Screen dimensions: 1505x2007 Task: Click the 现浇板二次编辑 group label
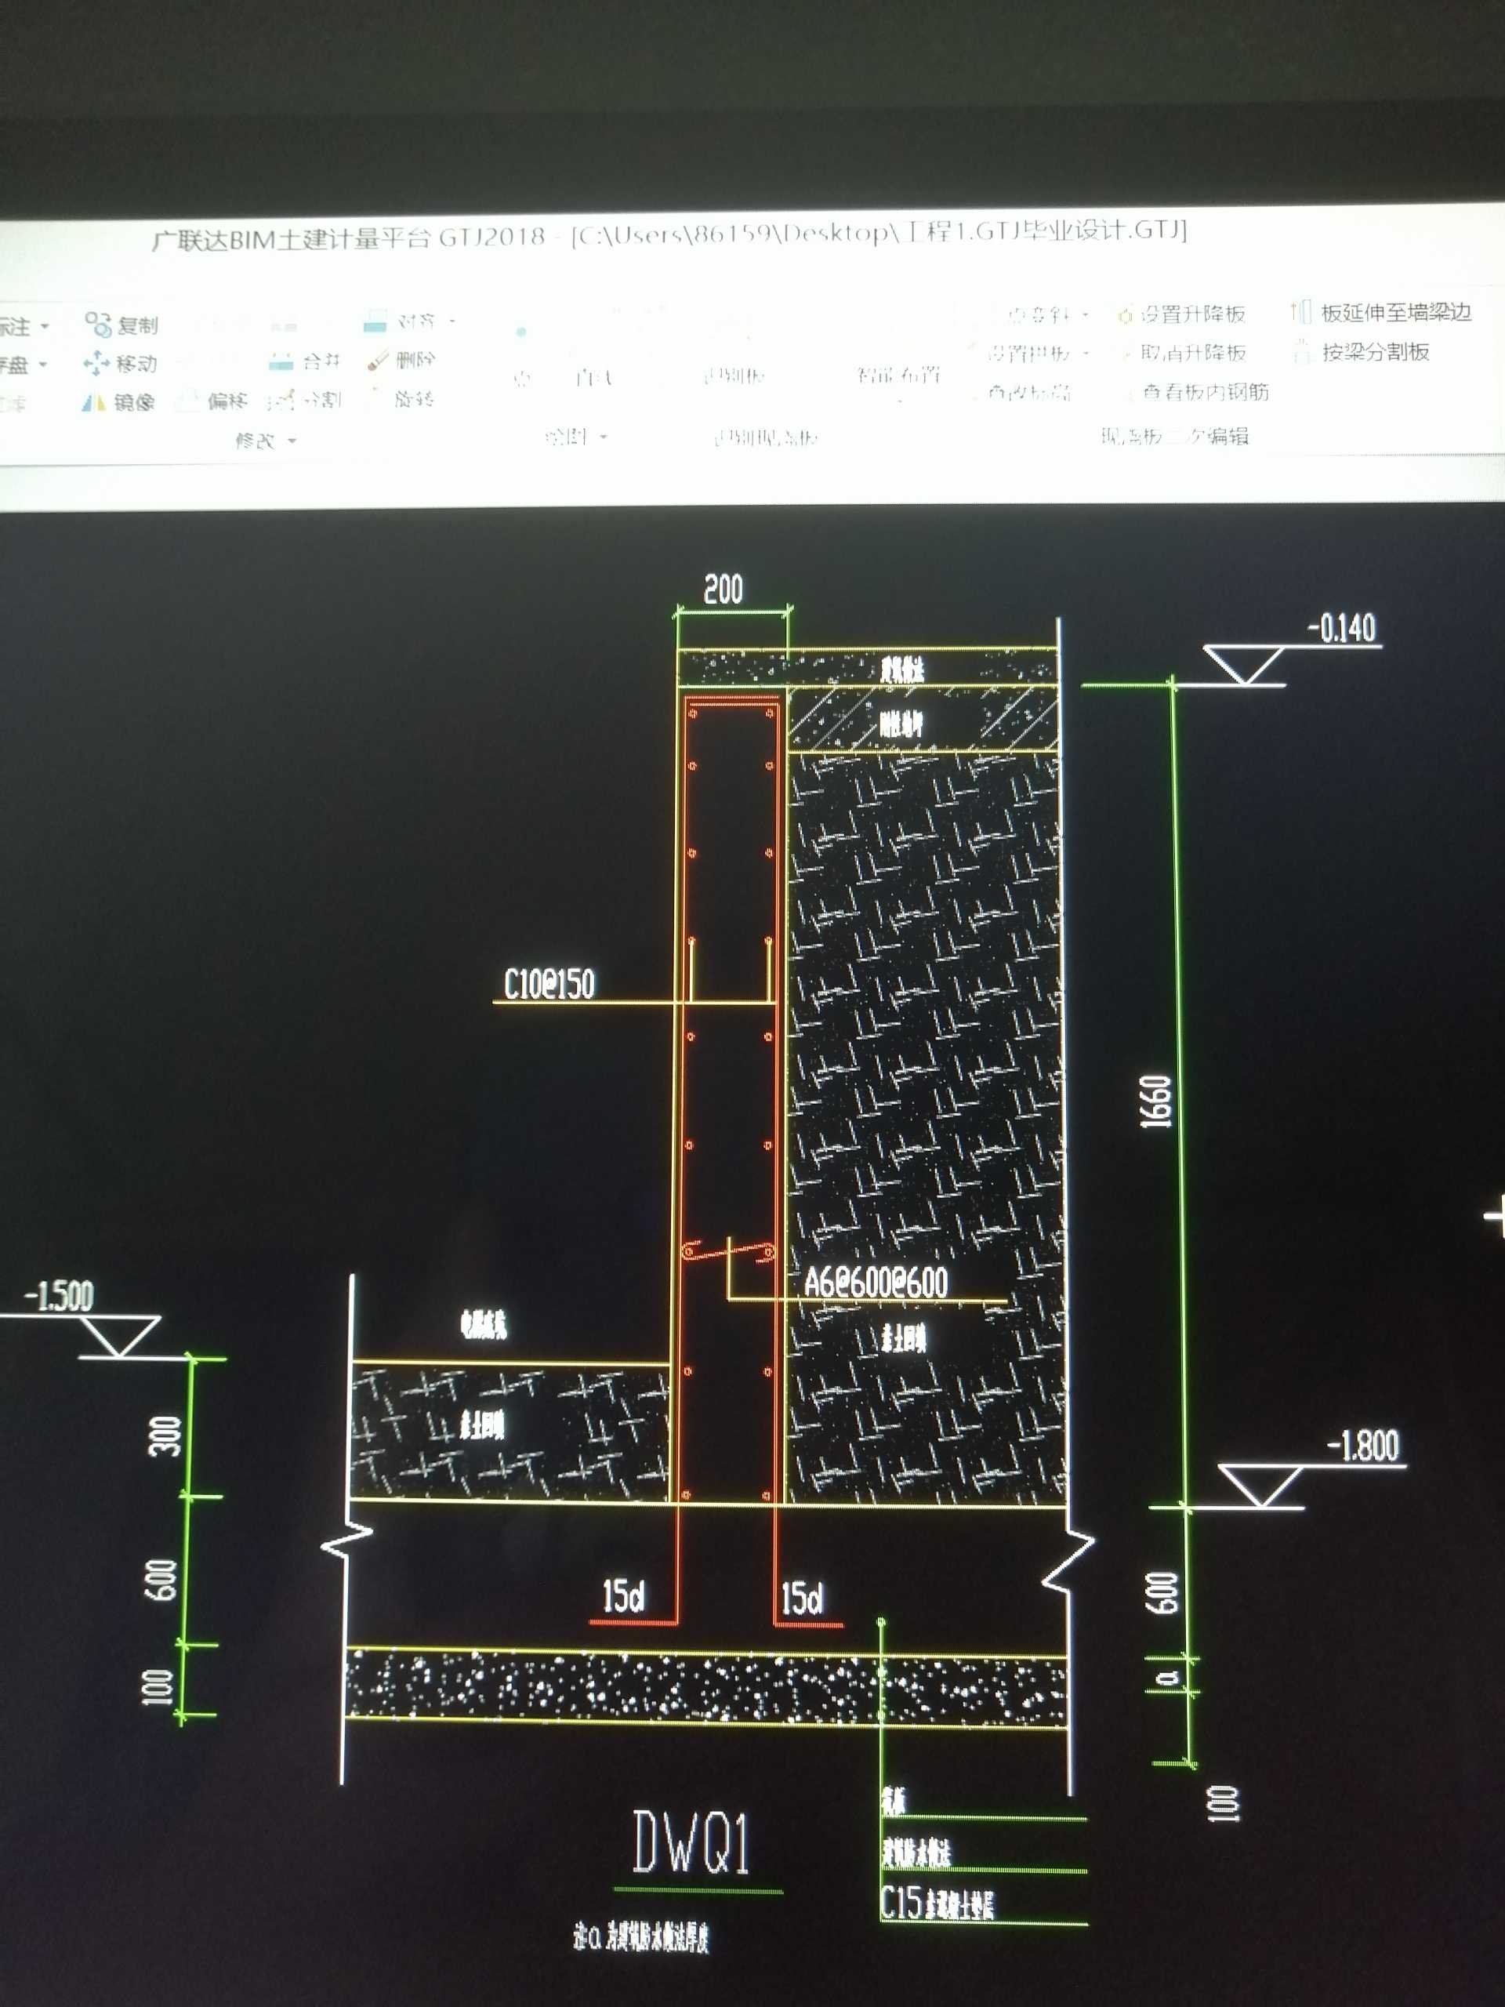click(x=1176, y=437)
